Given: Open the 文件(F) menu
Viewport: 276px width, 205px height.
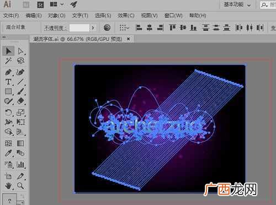Looking at the screenshot, I should click(x=11, y=15).
